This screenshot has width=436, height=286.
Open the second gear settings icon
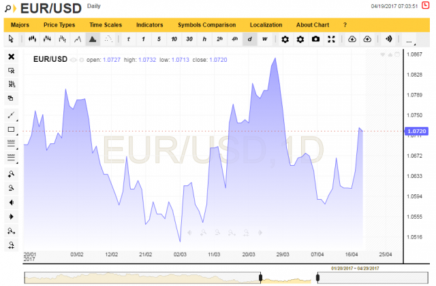[x=300, y=39]
